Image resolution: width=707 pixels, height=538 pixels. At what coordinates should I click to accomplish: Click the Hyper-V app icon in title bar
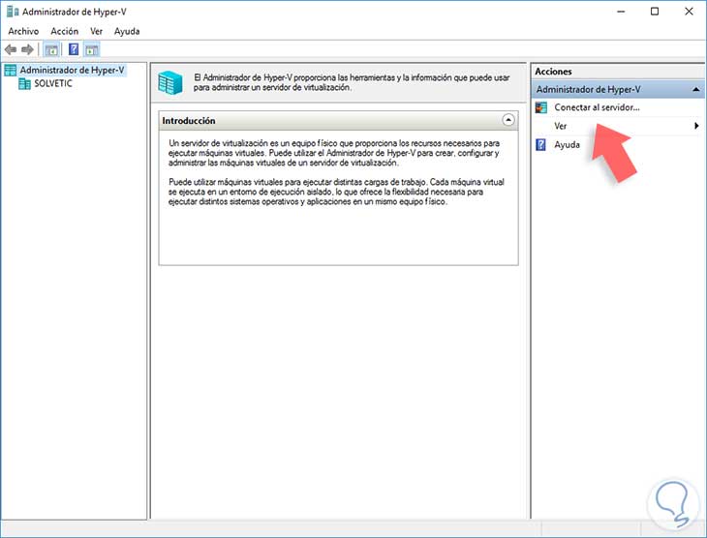pos(13,12)
